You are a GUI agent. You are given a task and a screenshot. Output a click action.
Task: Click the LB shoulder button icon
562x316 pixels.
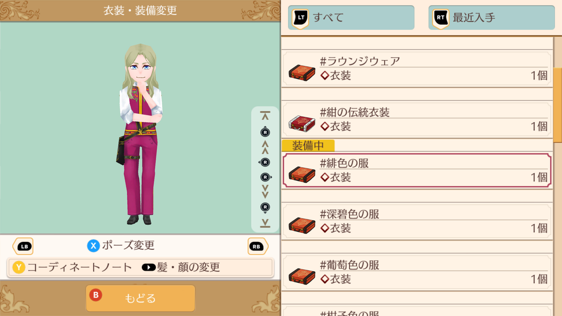pyautogui.click(x=23, y=246)
